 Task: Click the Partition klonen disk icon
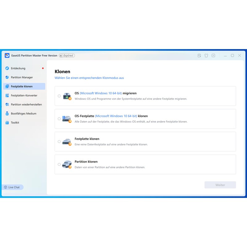67,165
